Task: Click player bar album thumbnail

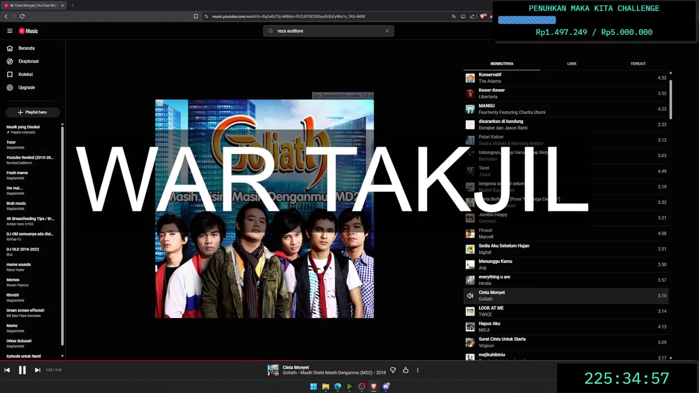Action: pyautogui.click(x=273, y=370)
